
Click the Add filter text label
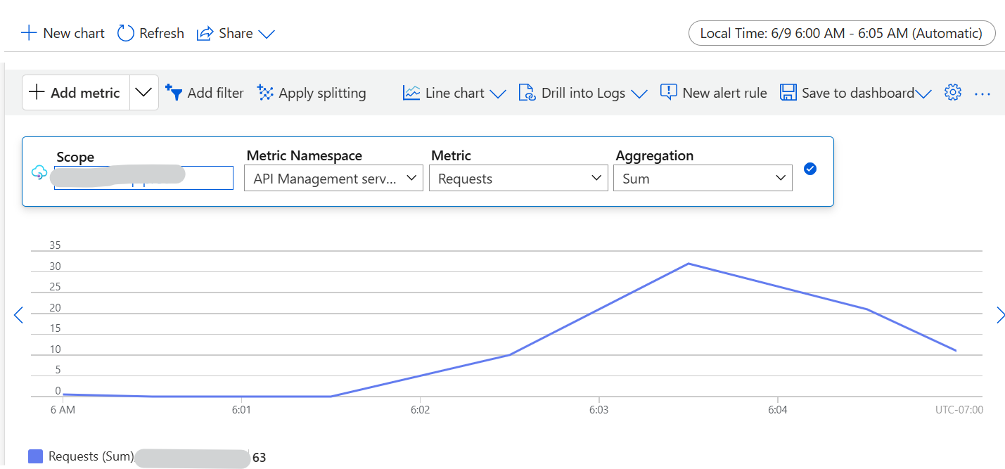point(215,93)
